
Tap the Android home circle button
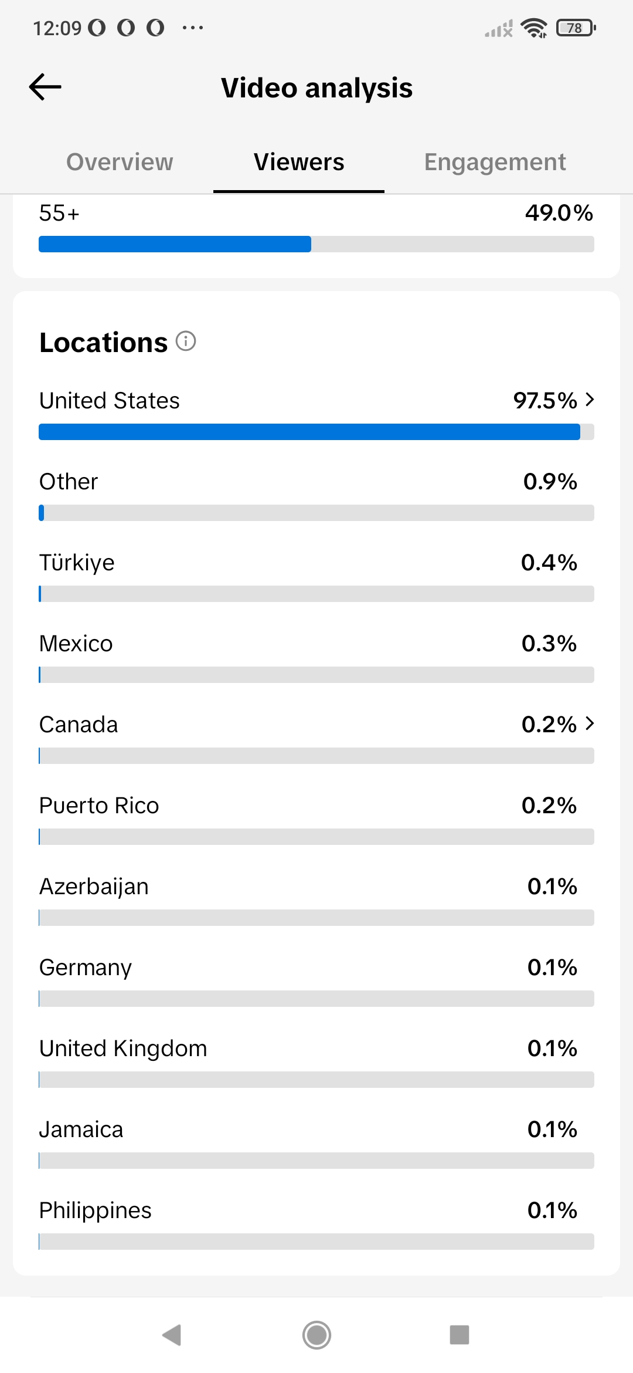click(316, 1335)
